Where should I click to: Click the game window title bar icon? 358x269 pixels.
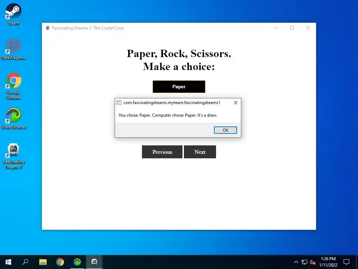click(x=48, y=28)
